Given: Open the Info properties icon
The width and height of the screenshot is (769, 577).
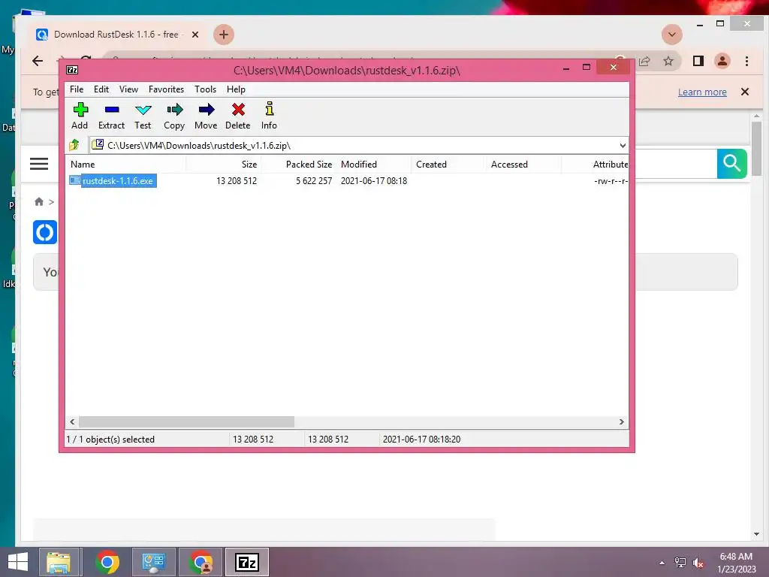Looking at the screenshot, I should 269,116.
